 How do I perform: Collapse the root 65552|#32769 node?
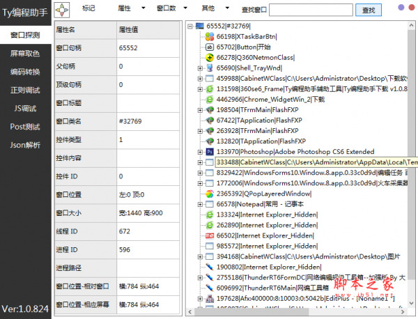tap(190, 26)
